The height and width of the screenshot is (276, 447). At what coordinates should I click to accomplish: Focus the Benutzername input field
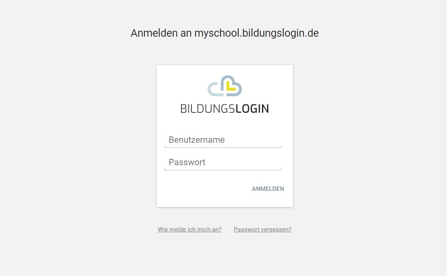(x=223, y=140)
